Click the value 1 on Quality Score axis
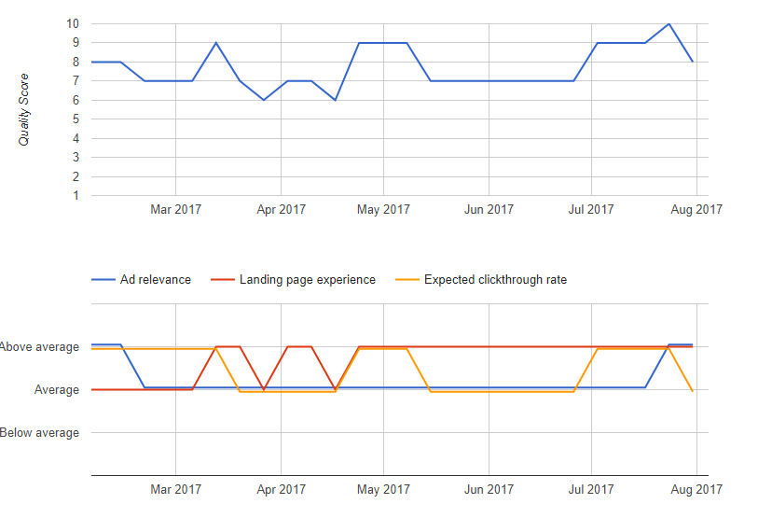772x518 pixels. 76,196
